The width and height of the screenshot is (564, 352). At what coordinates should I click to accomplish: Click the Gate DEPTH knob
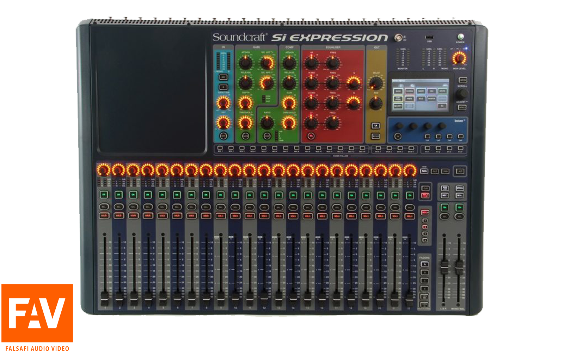(x=245, y=103)
